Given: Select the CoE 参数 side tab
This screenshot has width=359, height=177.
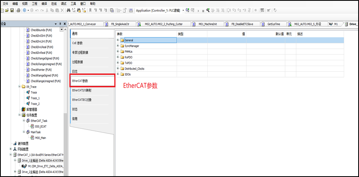Looking at the screenshot, I should click(x=79, y=43).
